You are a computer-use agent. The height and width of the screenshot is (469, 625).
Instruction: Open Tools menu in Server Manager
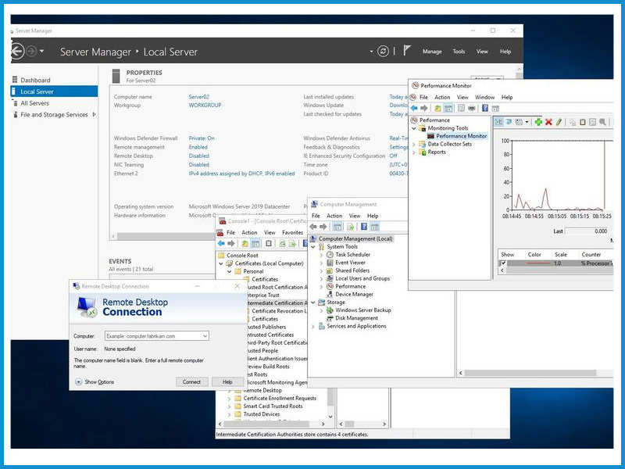(459, 52)
